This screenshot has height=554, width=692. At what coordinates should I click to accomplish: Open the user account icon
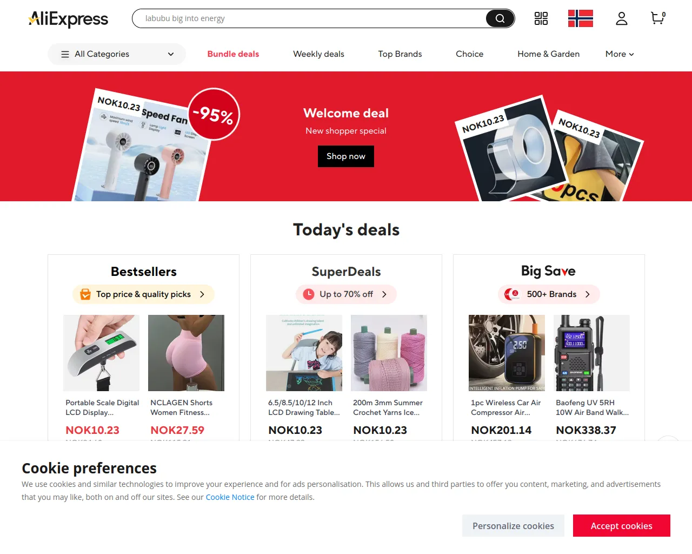pyautogui.click(x=622, y=18)
